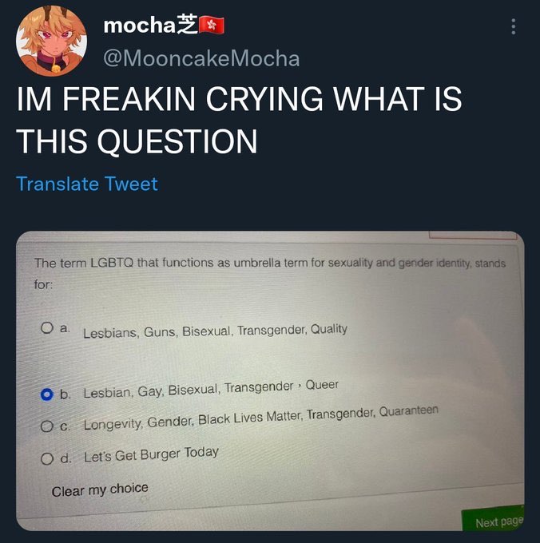Click the red-outlined box above the question
The image size is (540, 543).
pos(472,235)
